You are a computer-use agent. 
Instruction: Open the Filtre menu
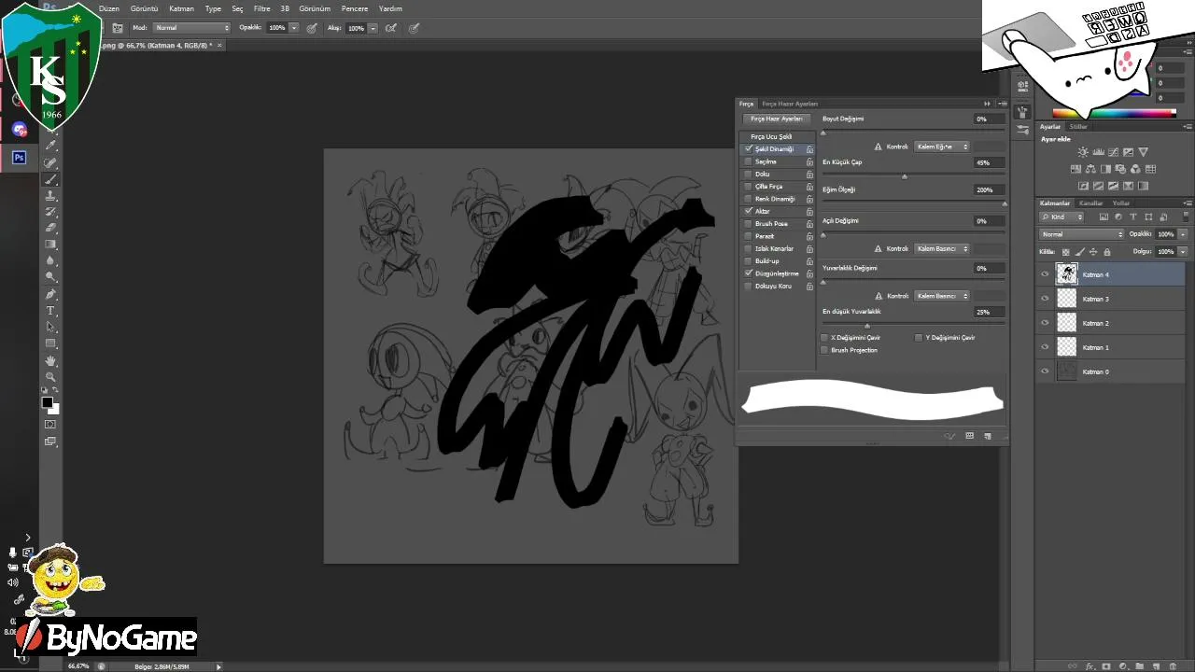click(x=261, y=8)
